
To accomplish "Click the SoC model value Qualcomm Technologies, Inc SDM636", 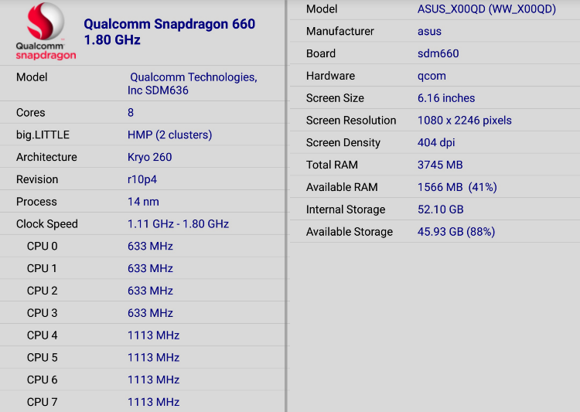I will 193,83.
